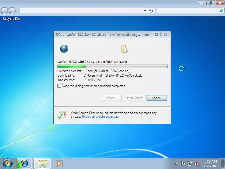Open the address bar dropdown arrow
The width and height of the screenshot is (225, 169).
[145, 11]
